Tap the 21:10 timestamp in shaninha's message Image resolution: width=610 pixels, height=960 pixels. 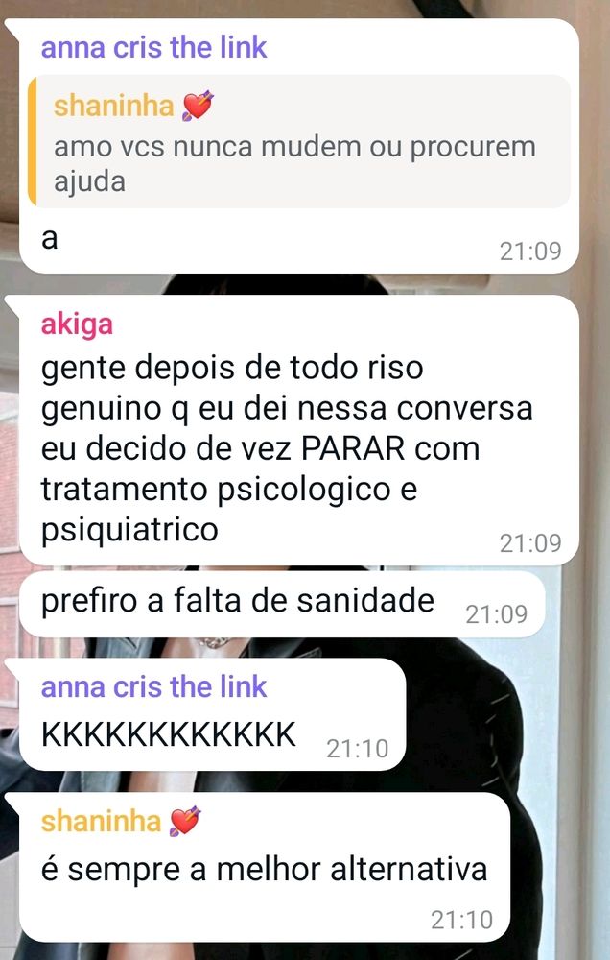[x=461, y=920]
